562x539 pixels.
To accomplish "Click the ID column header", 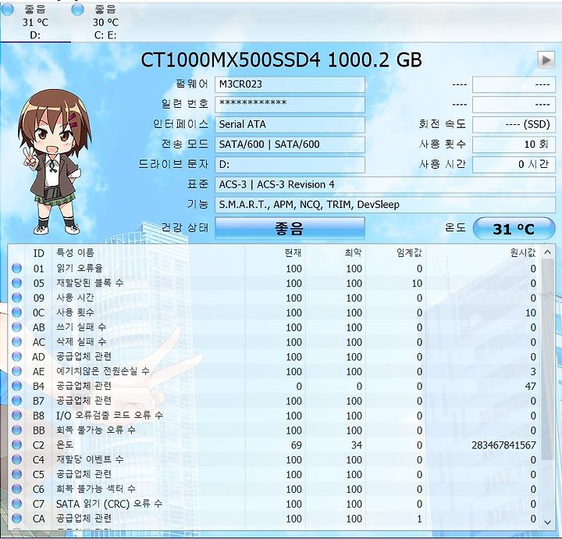I will [x=39, y=253].
